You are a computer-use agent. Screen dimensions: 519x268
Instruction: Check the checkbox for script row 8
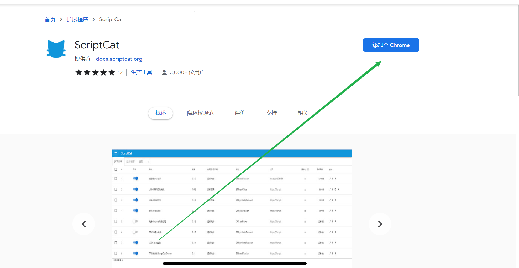coord(116,253)
